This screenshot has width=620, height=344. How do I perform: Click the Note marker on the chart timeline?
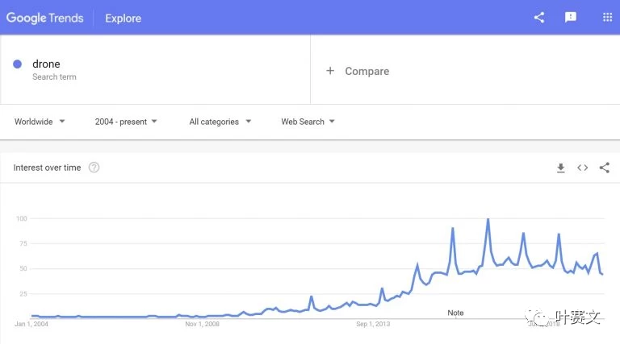tap(455, 313)
